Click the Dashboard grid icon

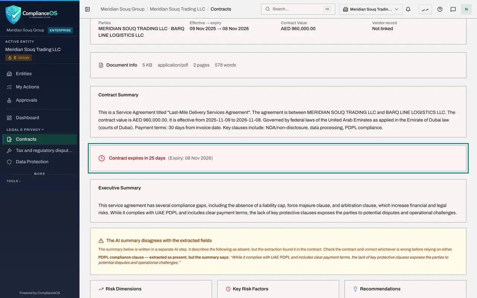tap(9, 118)
